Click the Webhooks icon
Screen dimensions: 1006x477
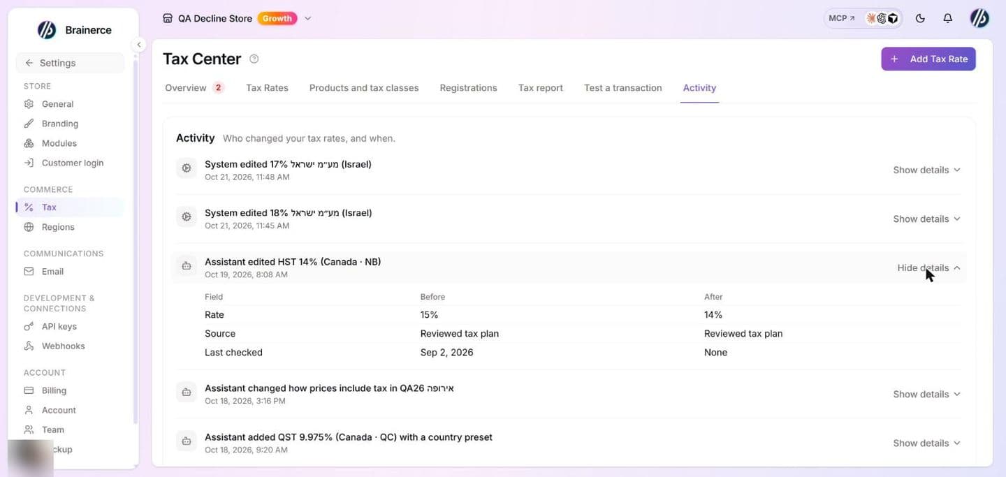[x=29, y=346]
